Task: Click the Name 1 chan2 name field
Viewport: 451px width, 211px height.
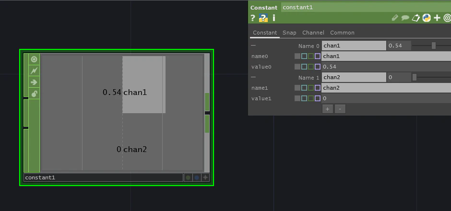Action: tap(354, 77)
